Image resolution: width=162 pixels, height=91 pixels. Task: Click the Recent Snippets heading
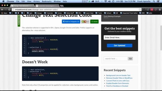[x=115, y=70]
